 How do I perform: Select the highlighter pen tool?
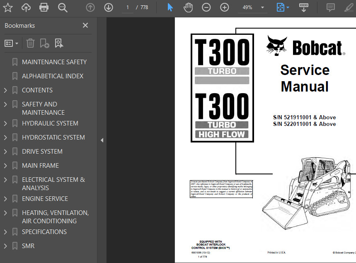click(x=349, y=7)
